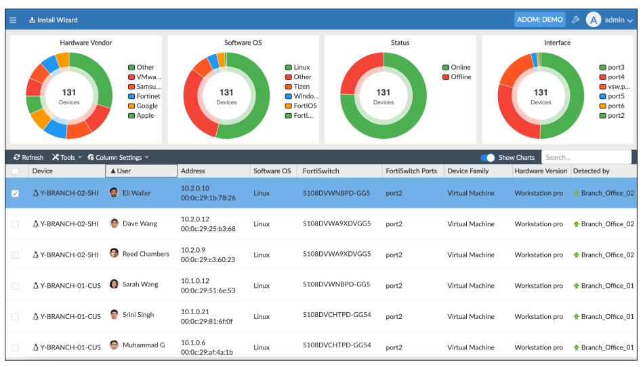
Task: Click the admin avatar icon
Action: (594, 20)
